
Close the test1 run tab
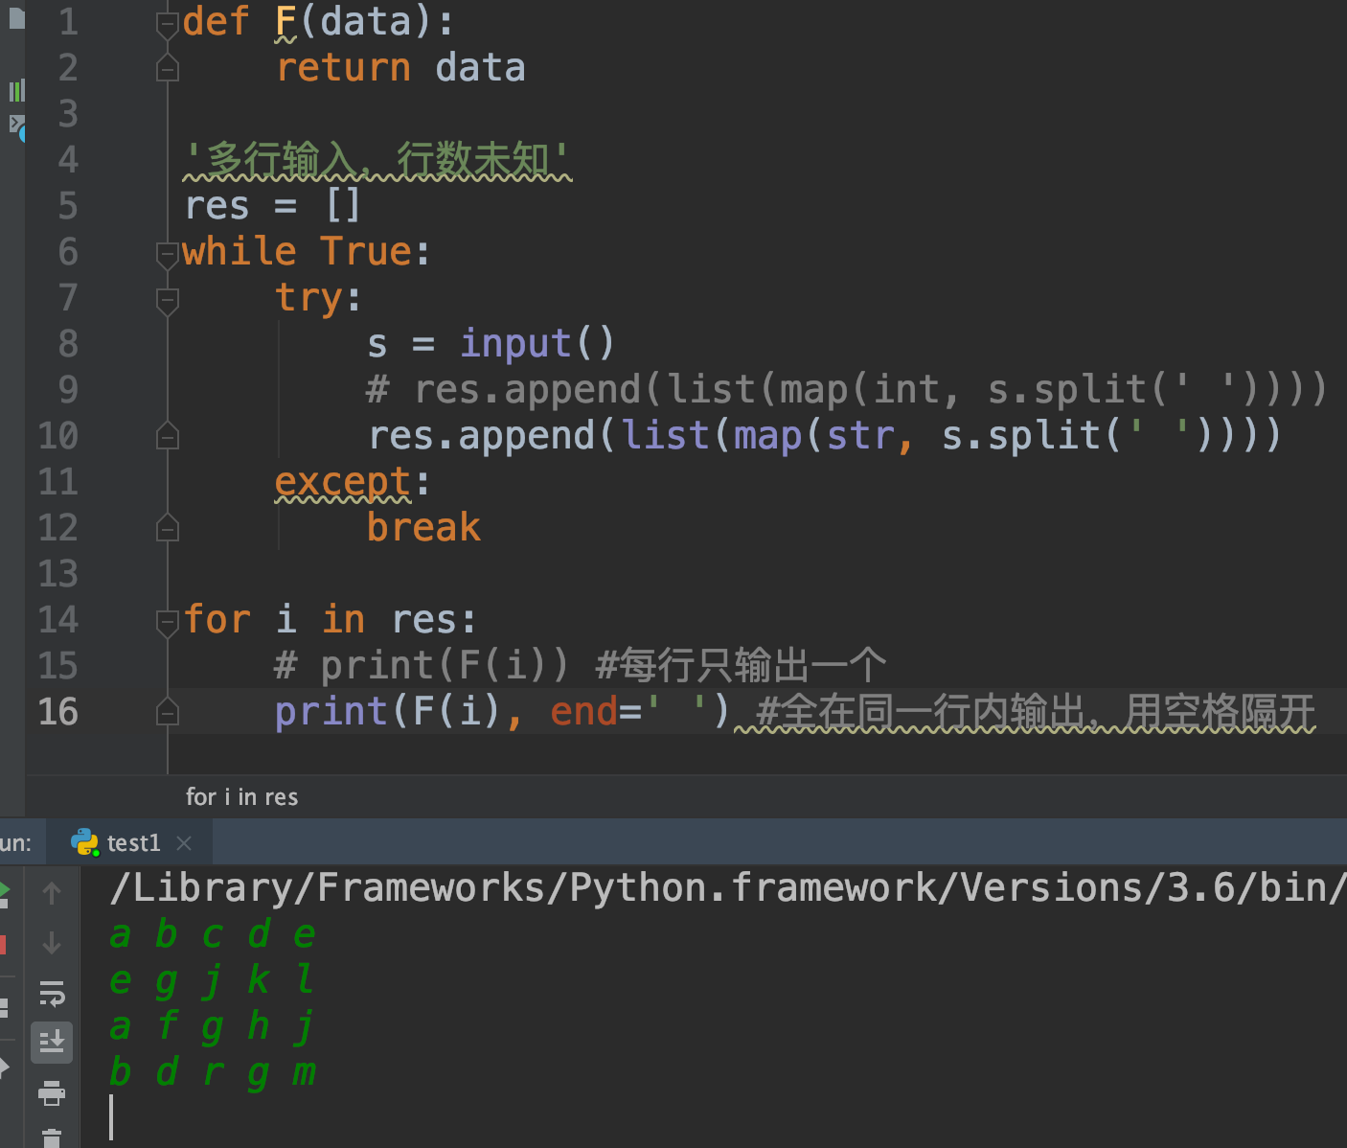pos(184,842)
